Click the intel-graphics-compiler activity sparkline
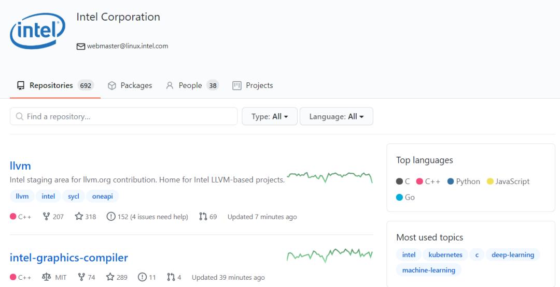Image resolution: width=560 pixels, height=287 pixels. [x=330, y=255]
